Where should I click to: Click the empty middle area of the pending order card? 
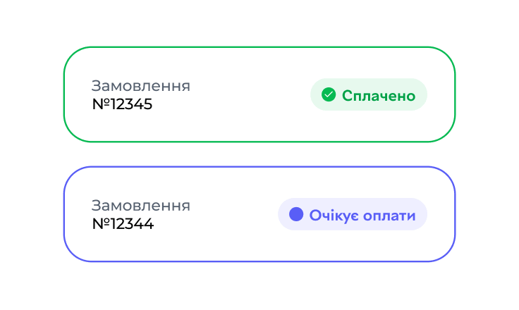(x=234, y=214)
